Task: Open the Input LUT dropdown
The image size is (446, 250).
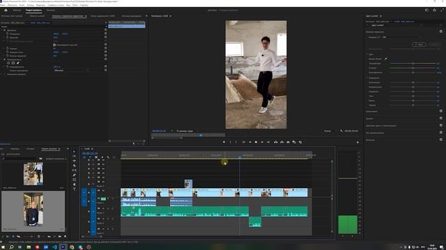Action: coord(402,37)
